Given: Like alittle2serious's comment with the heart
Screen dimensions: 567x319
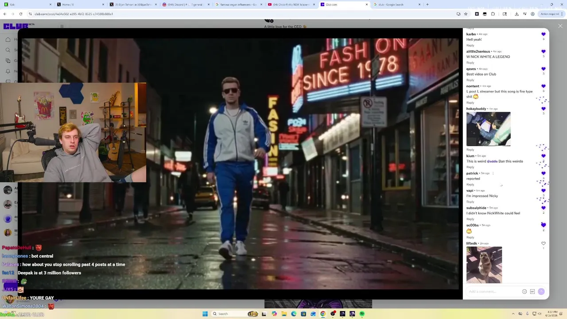Looking at the screenshot, I should pyautogui.click(x=544, y=51).
